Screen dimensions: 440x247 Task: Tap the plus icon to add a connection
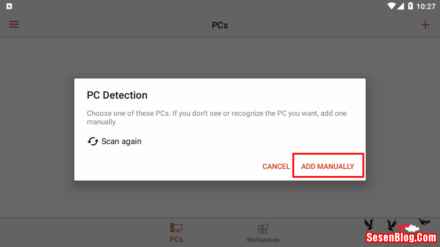[425, 25]
